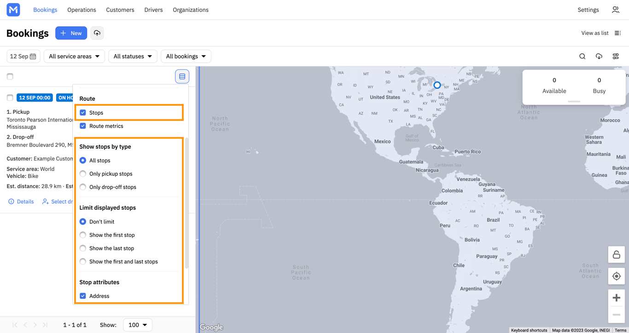Click the calendar icon in date picker

(33, 56)
